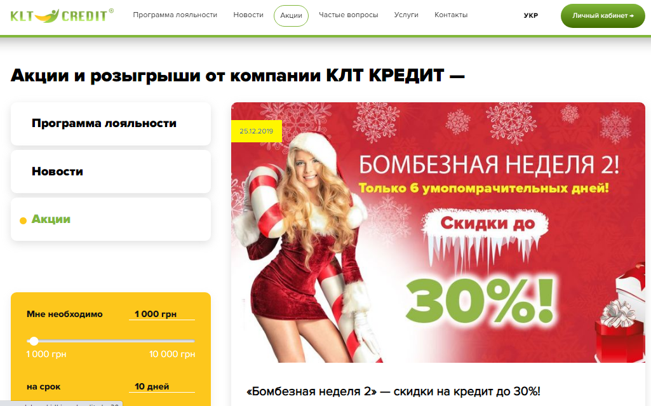The image size is (651, 406).
Task: Select sidebar Акции item
Action: tap(111, 219)
